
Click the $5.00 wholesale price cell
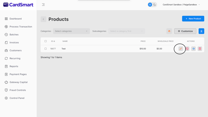[x=159, y=49]
